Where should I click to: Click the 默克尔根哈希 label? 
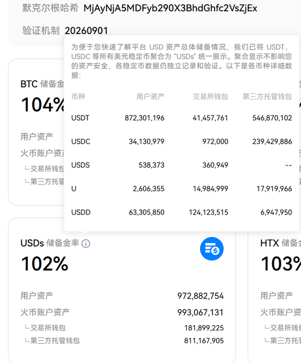[x=51, y=8]
